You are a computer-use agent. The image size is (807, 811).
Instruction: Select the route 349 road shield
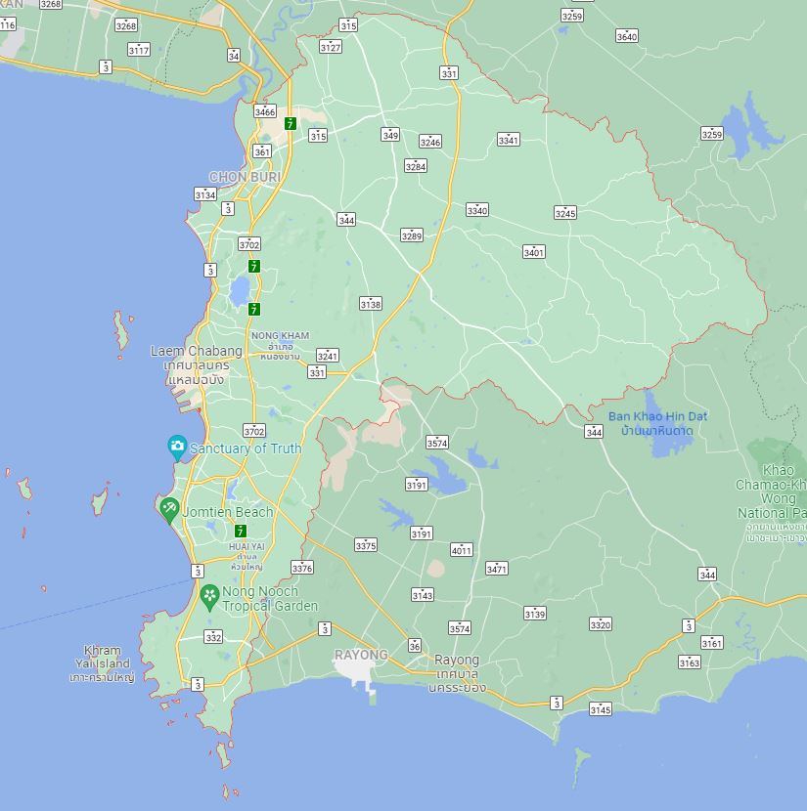(x=390, y=135)
